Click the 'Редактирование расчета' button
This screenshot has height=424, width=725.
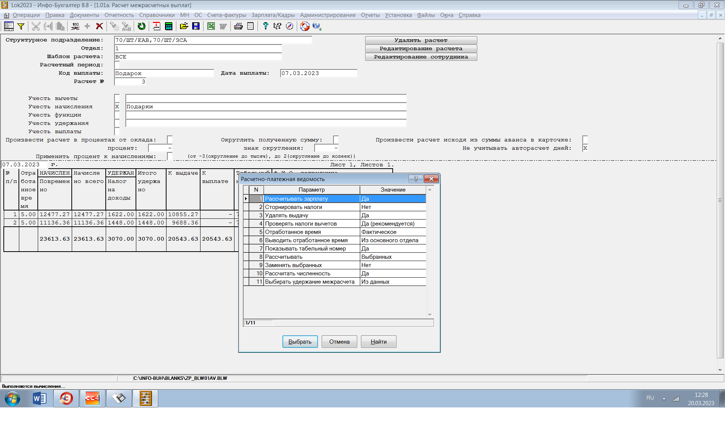(x=421, y=49)
